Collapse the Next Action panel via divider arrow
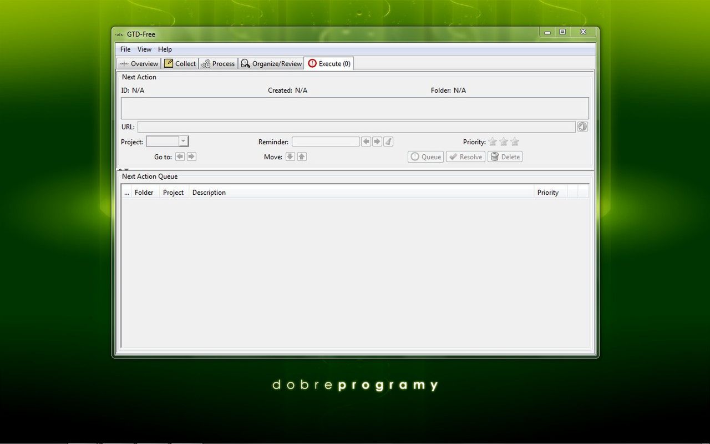The height and width of the screenshot is (444, 710). coord(120,169)
